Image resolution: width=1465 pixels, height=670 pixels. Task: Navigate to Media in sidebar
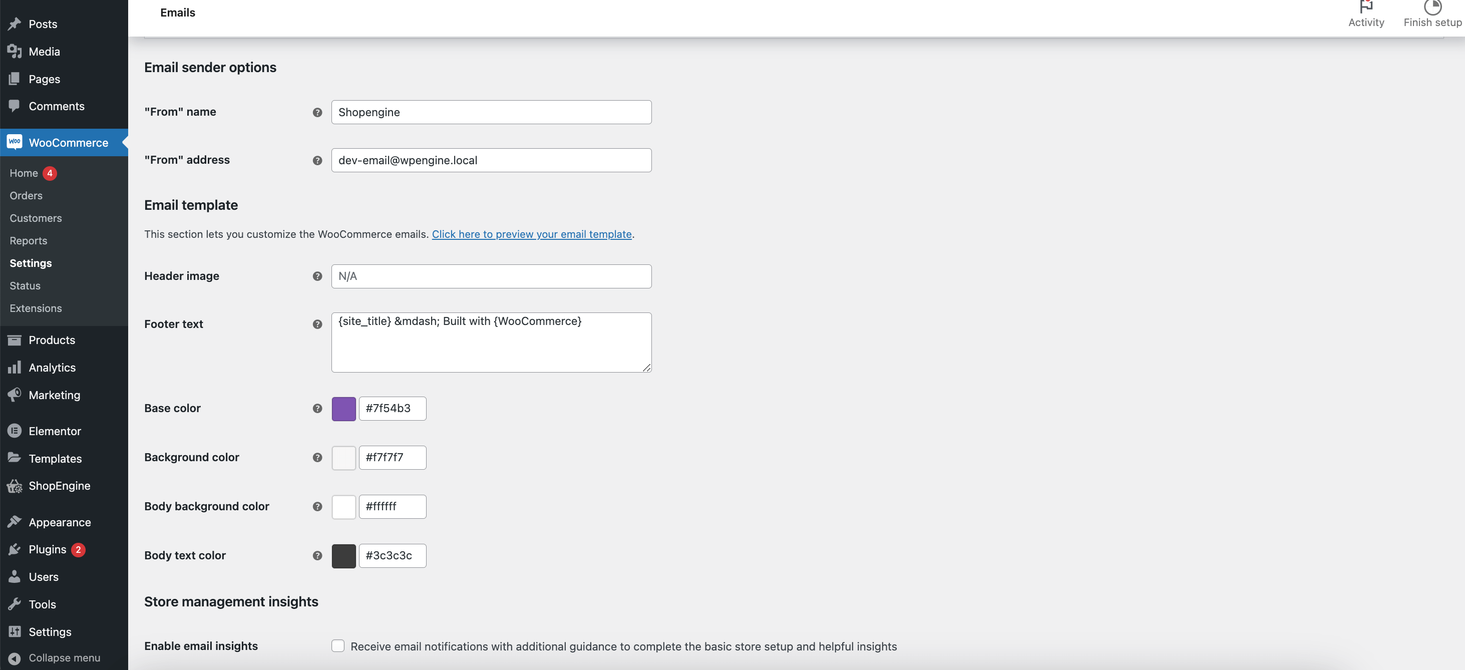[44, 52]
